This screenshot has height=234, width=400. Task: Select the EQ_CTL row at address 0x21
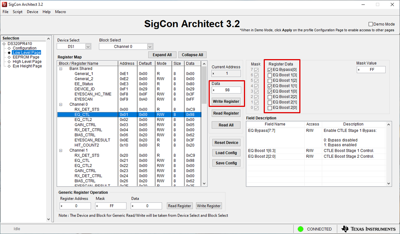click(129, 161)
